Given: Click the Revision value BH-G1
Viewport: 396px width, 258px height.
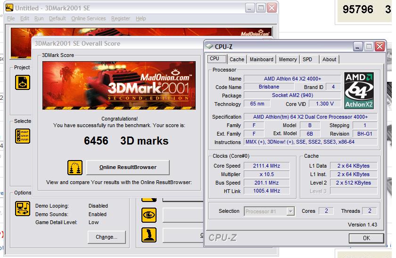Looking at the screenshot, I should point(365,134).
